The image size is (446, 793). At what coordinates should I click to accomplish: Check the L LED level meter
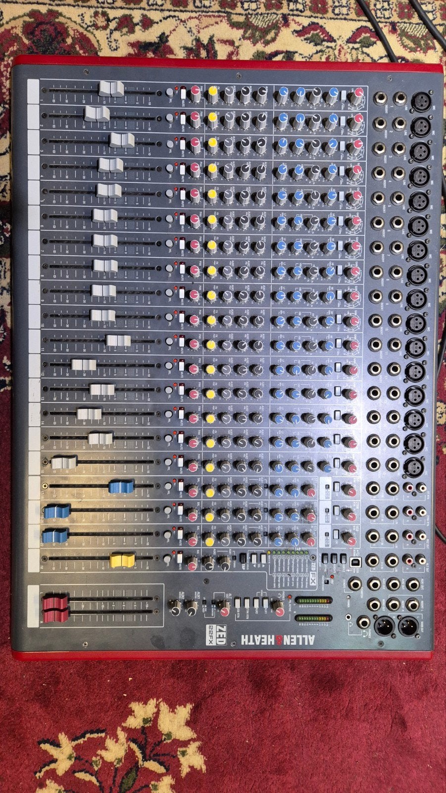(x=314, y=601)
